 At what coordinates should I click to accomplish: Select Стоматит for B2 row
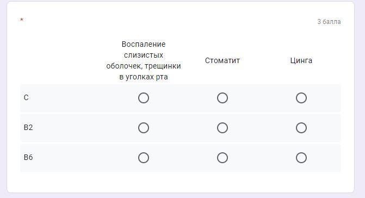click(x=222, y=128)
